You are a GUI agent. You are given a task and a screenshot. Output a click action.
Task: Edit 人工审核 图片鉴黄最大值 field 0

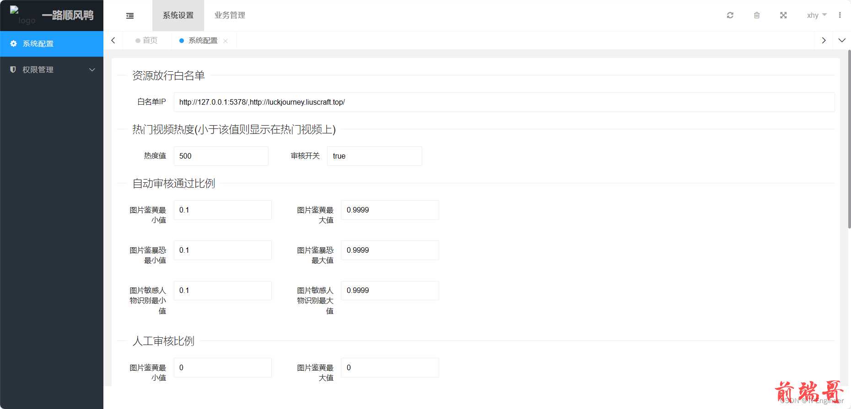click(x=390, y=367)
